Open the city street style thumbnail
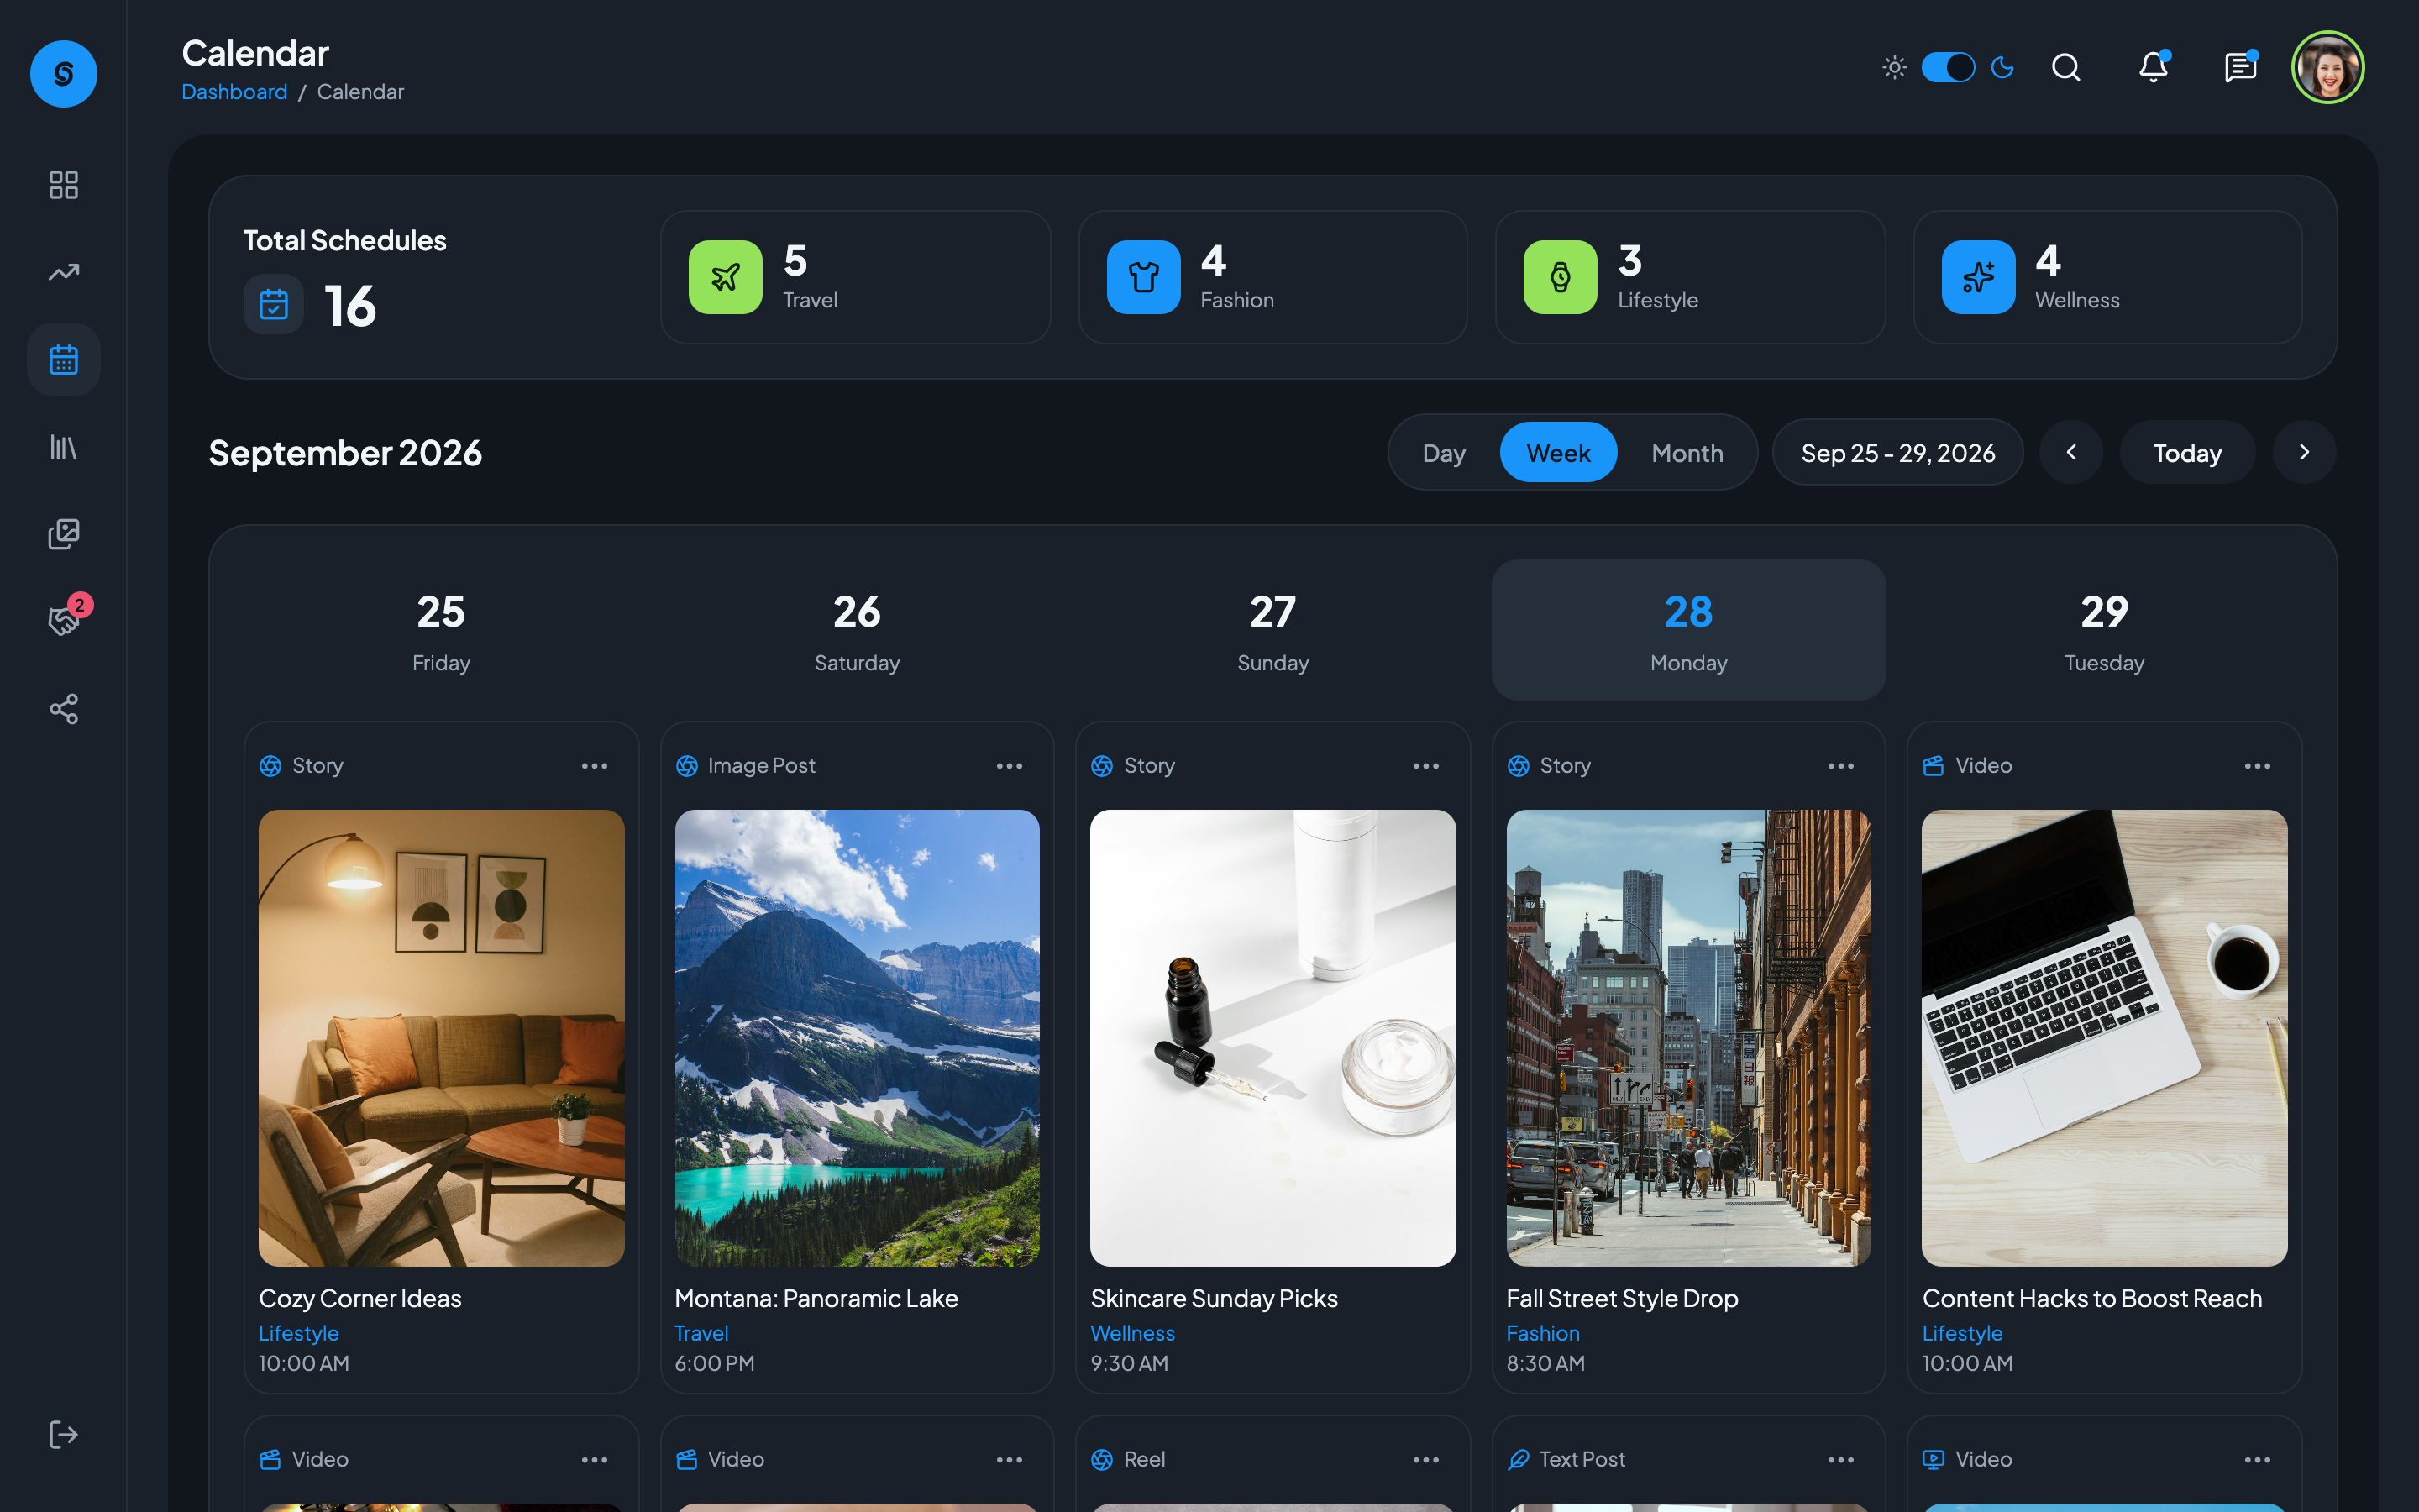The height and width of the screenshot is (1512, 2419). tap(1688, 1038)
